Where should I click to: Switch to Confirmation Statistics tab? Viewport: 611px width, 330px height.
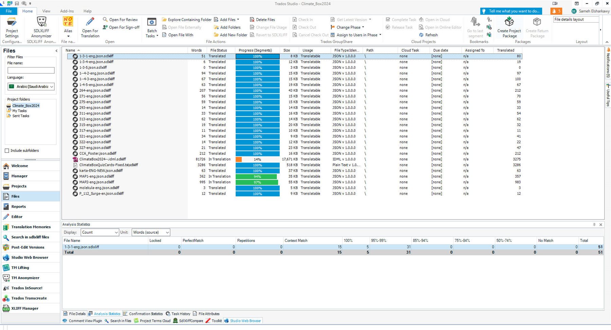pos(143,314)
